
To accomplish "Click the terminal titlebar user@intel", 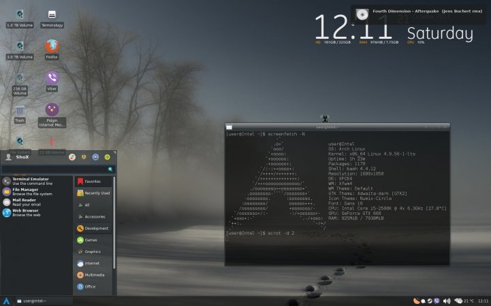I will 328,127.
